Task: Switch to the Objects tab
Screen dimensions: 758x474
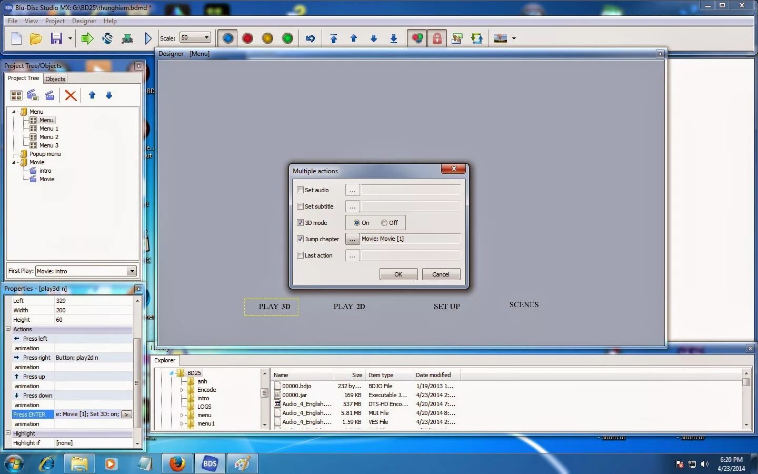Action: click(x=55, y=78)
